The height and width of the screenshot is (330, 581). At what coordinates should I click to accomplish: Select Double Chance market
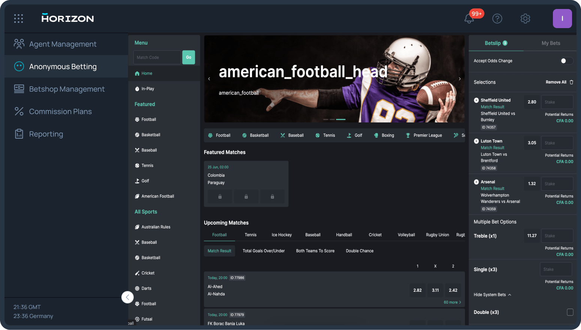pos(360,251)
